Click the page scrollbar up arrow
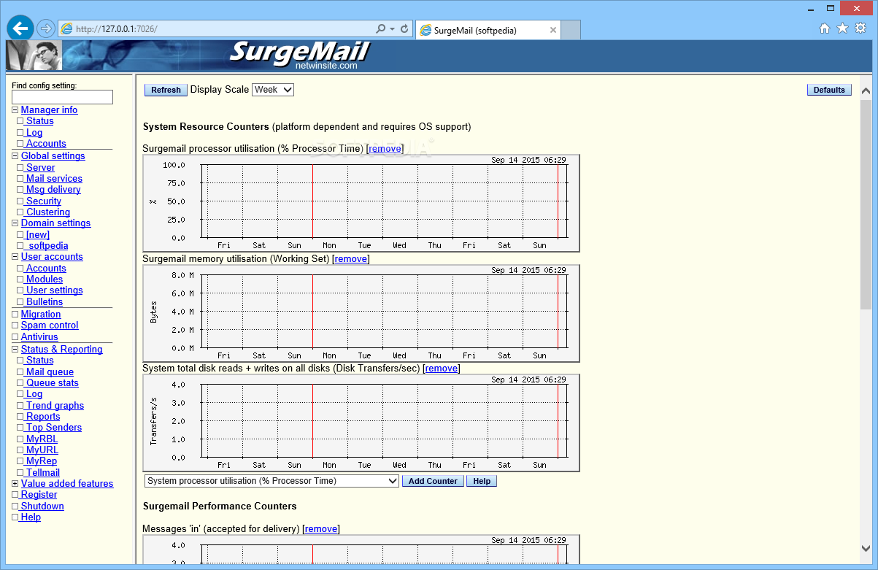Image resolution: width=878 pixels, height=570 pixels. 866,91
